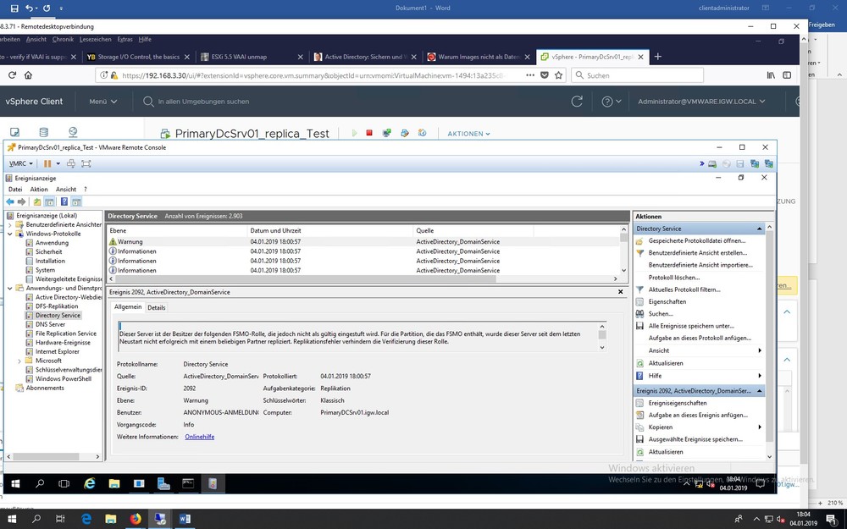The width and height of the screenshot is (847, 529).
Task: Open the VMRC dropdown menu
Action: coord(21,163)
